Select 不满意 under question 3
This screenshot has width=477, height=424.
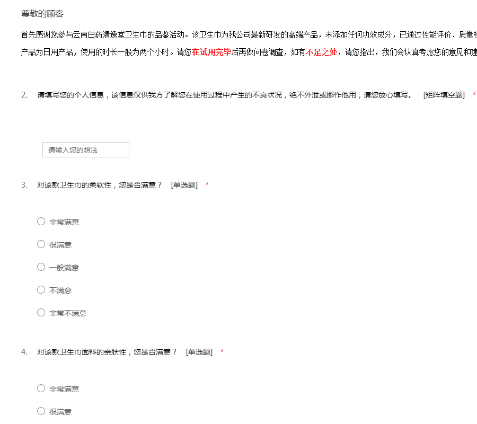point(41,290)
